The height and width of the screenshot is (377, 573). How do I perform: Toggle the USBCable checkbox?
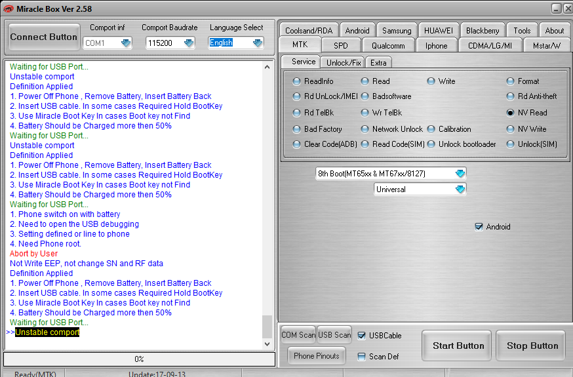(361, 335)
